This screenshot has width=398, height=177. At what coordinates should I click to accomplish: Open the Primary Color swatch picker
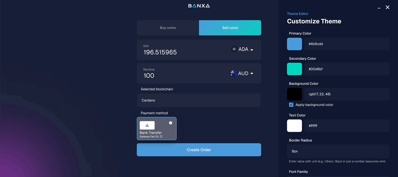click(x=294, y=44)
